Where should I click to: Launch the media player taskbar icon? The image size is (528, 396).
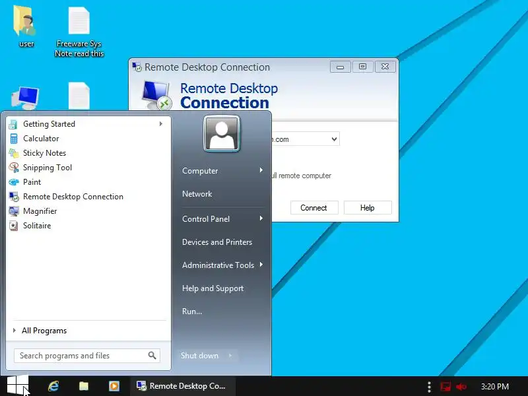coord(114,386)
